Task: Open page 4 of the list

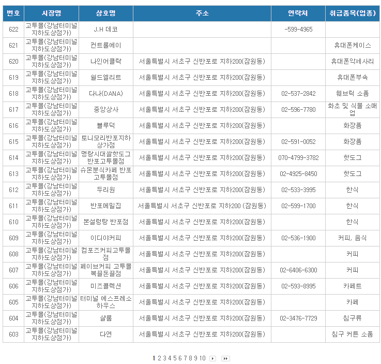Action: pyautogui.click(x=170, y=358)
